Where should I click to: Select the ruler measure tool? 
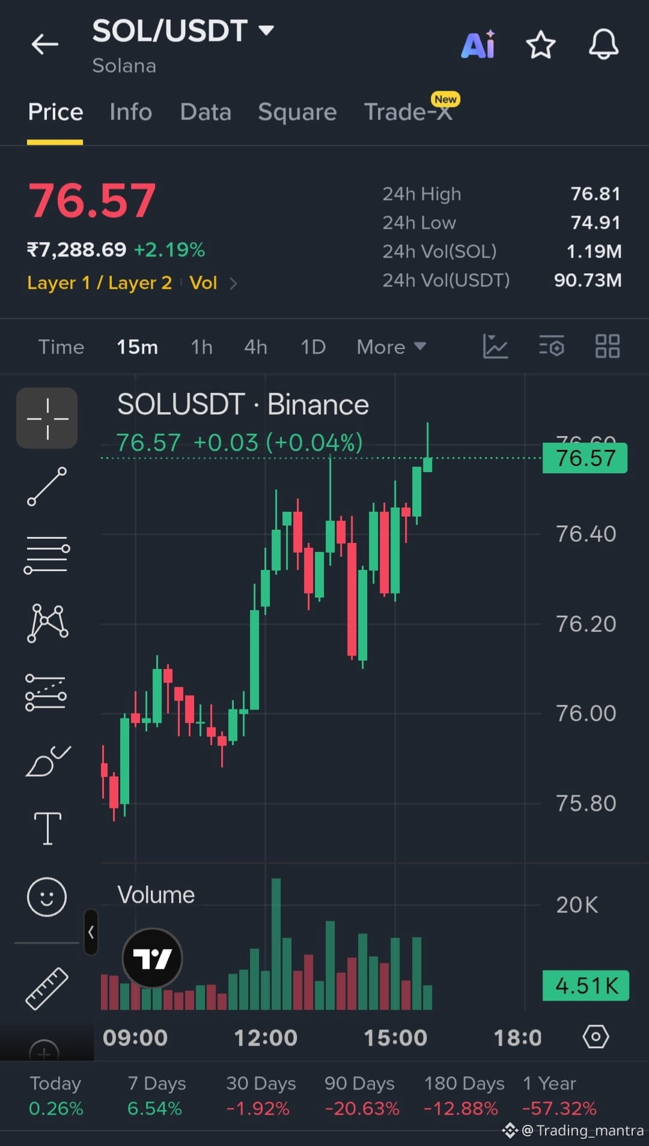click(x=47, y=988)
